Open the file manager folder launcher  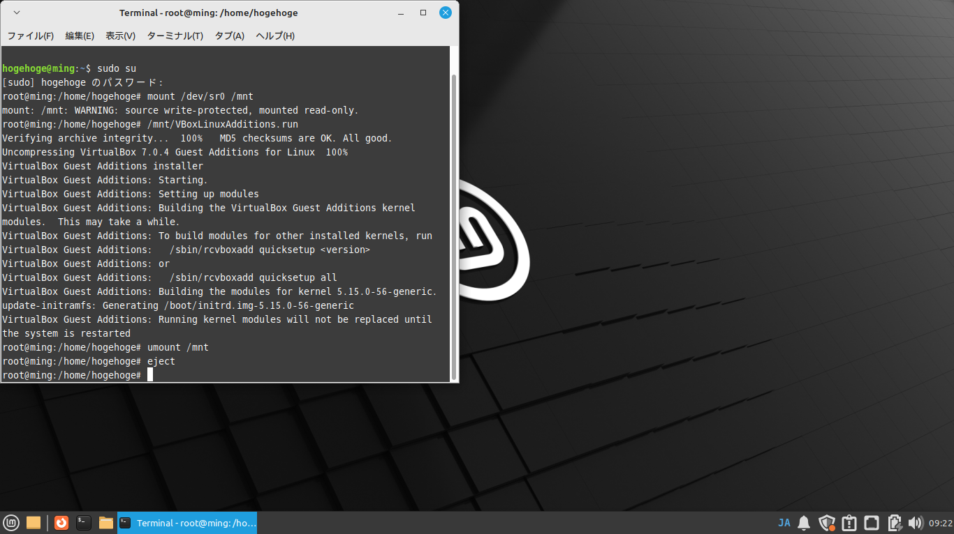pos(106,523)
